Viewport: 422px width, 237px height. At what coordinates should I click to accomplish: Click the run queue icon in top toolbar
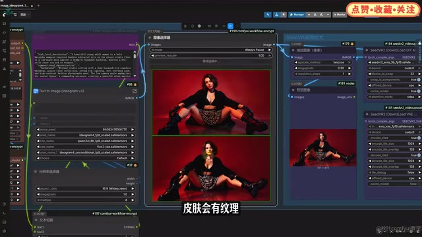coord(277,14)
